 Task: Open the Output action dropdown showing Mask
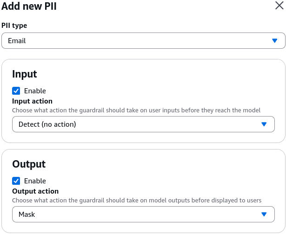[143, 214]
